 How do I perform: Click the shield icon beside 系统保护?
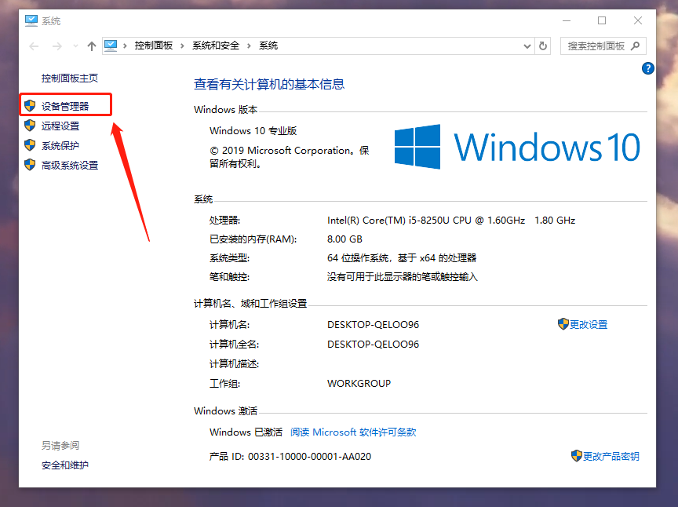click(30, 145)
